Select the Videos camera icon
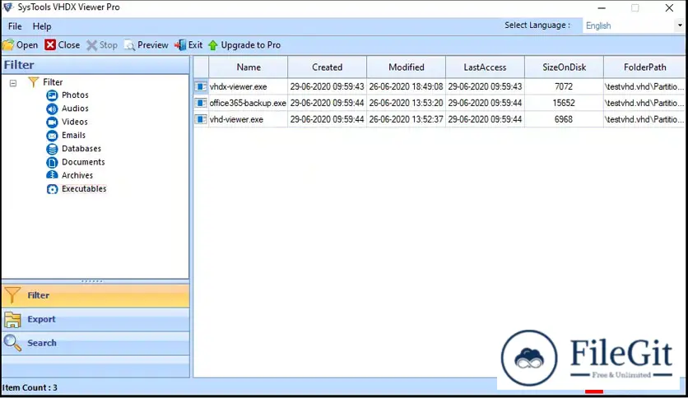The image size is (688, 398). [52, 122]
